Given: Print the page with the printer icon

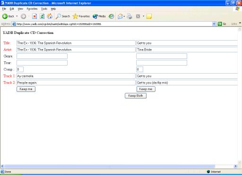Looking at the screenshot, I should [x=130, y=16].
